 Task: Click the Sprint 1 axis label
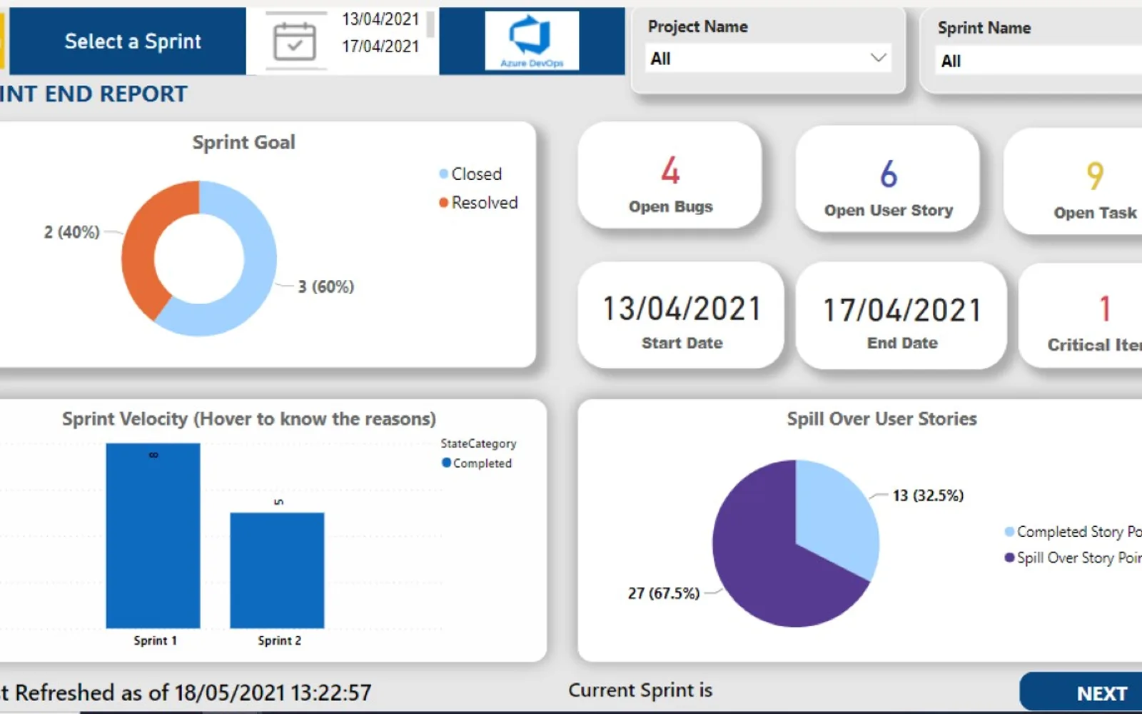pos(155,640)
